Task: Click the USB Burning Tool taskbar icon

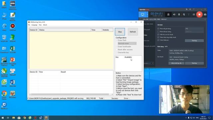Action: tap(46, 118)
